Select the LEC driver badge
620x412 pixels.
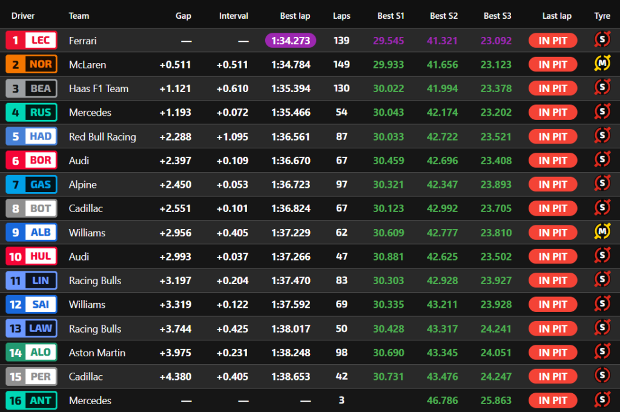click(x=31, y=41)
